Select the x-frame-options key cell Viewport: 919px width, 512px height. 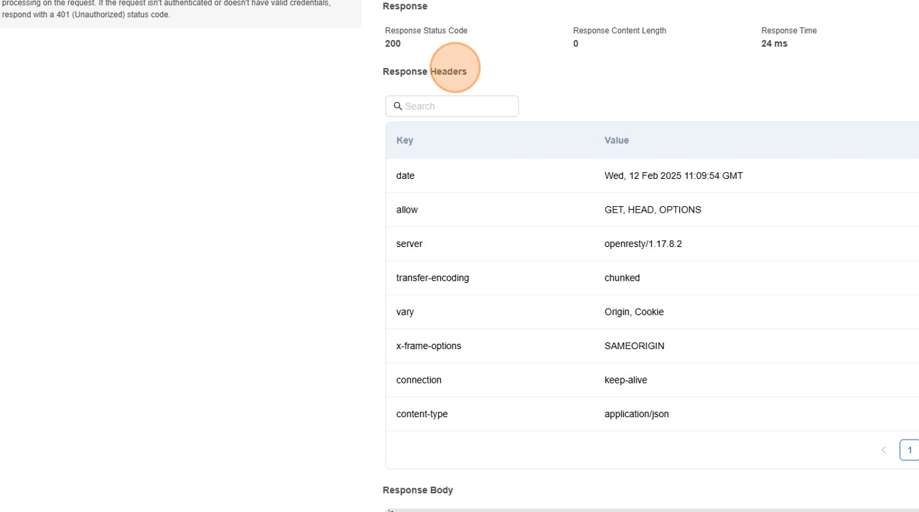coord(429,346)
